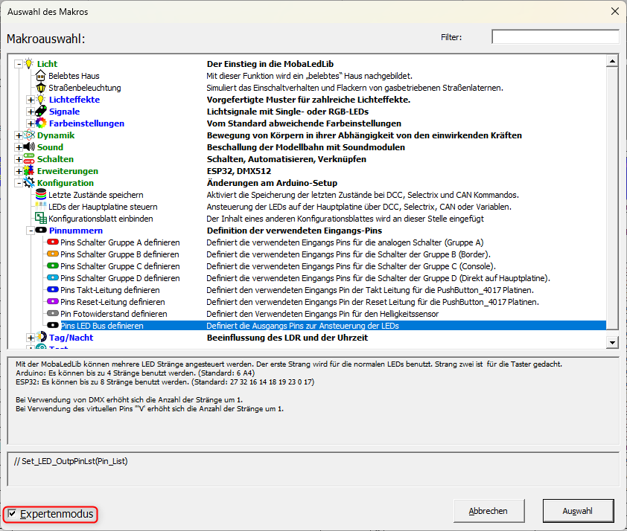Disable the Expertenmodus checkbox
Viewport: 627px width, 531px height.
pyautogui.click(x=11, y=514)
